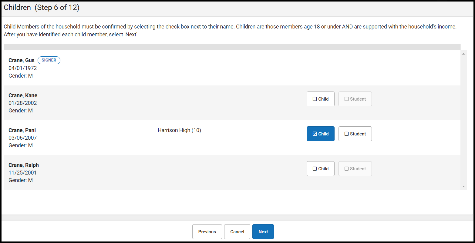
Task: Select the Crane, Gus name
Action: (x=22, y=60)
